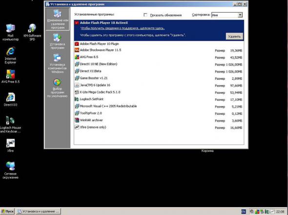Click size value 97,66MB for Java
Screen dimensions: 288x215
point(236,86)
